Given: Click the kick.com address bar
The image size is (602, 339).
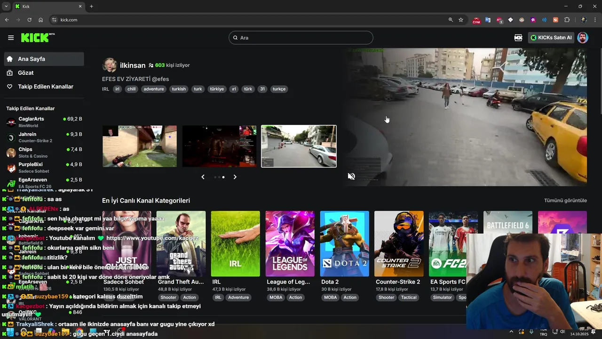Looking at the screenshot, I should pyautogui.click(x=249, y=20).
